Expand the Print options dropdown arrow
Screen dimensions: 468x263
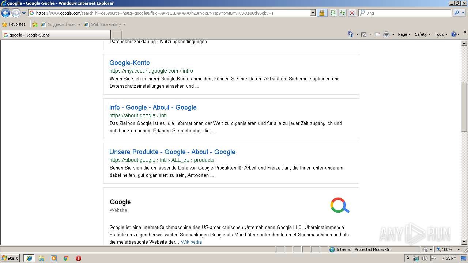[x=393, y=34]
